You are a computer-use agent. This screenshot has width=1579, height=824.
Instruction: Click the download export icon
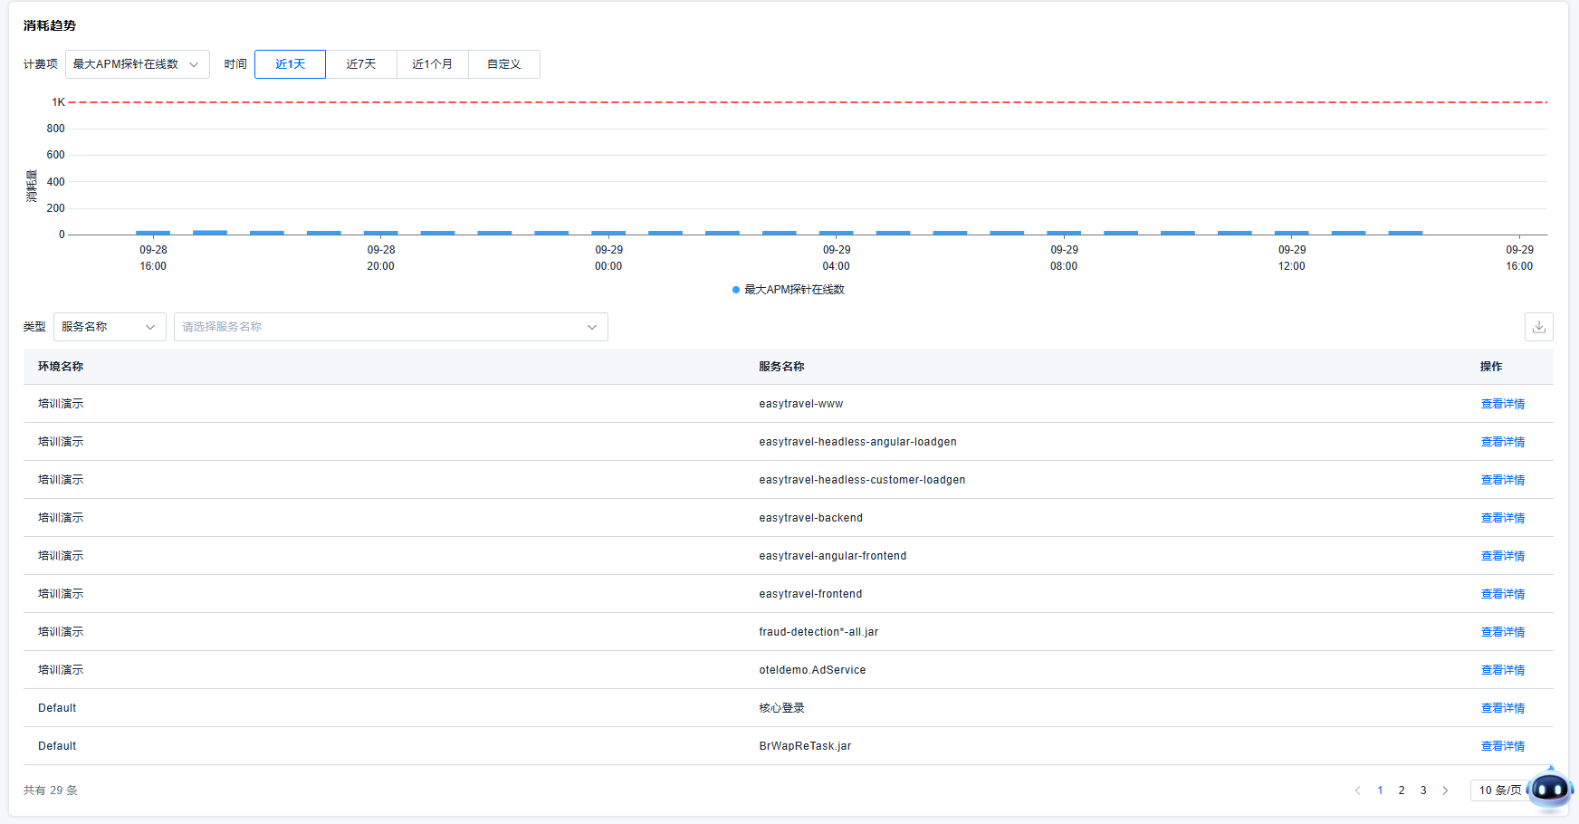pyautogui.click(x=1538, y=327)
